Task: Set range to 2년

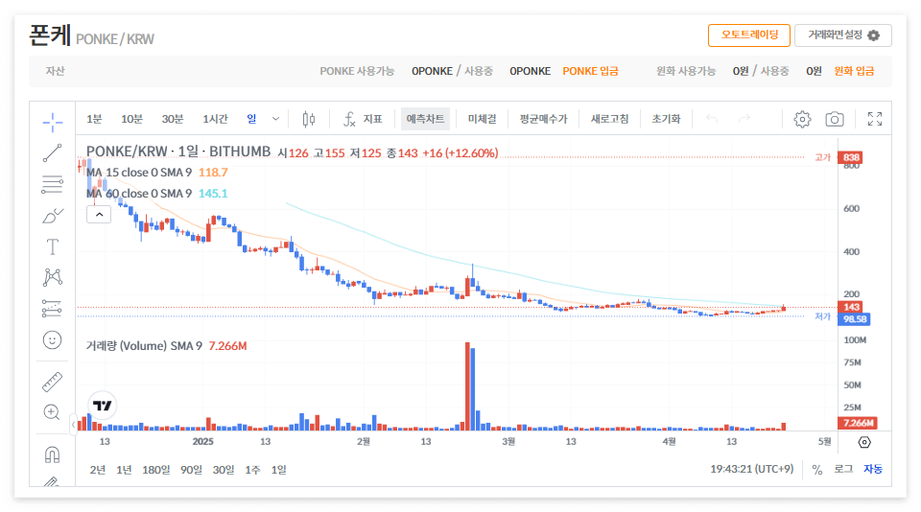Action: 98,470
